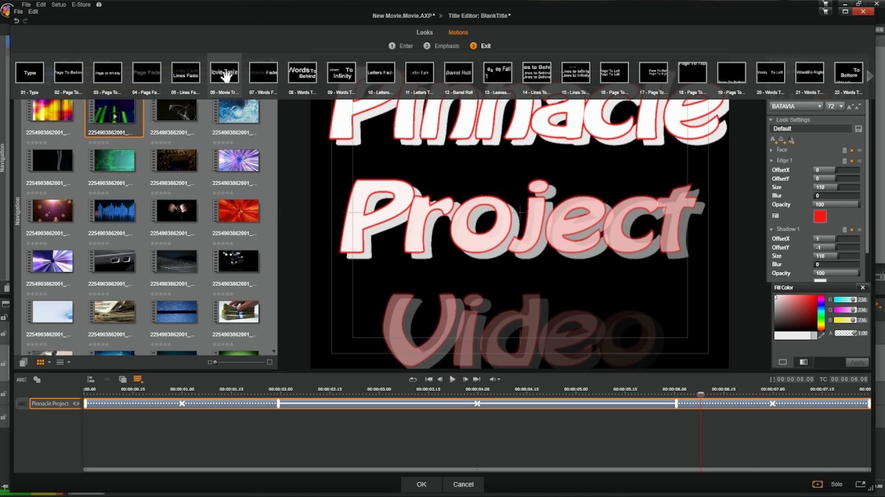The width and height of the screenshot is (885, 497).
Task: Jump to the end of the title
Action: (x=476, y=379)
